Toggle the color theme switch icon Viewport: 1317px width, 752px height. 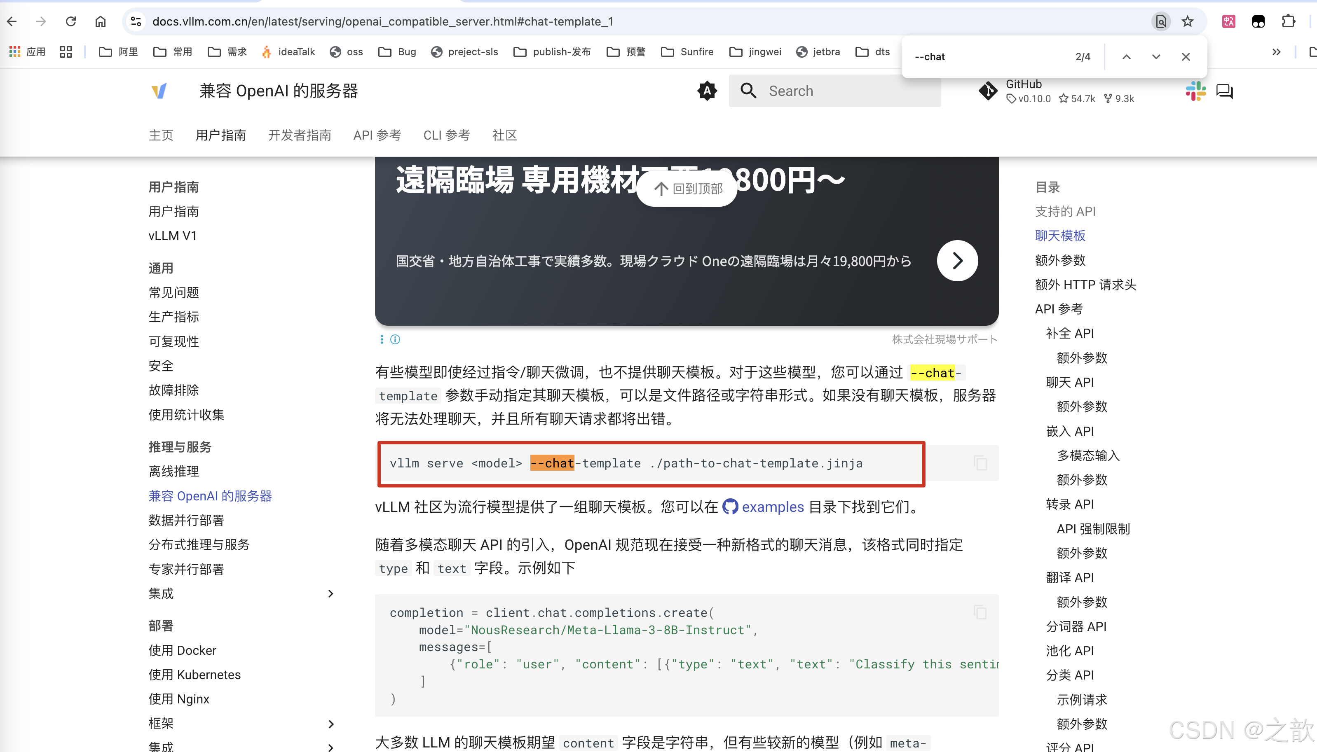click(x=707, y=91)
